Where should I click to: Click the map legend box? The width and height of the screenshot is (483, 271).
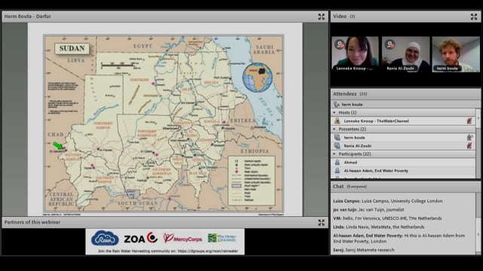(251, 181)
